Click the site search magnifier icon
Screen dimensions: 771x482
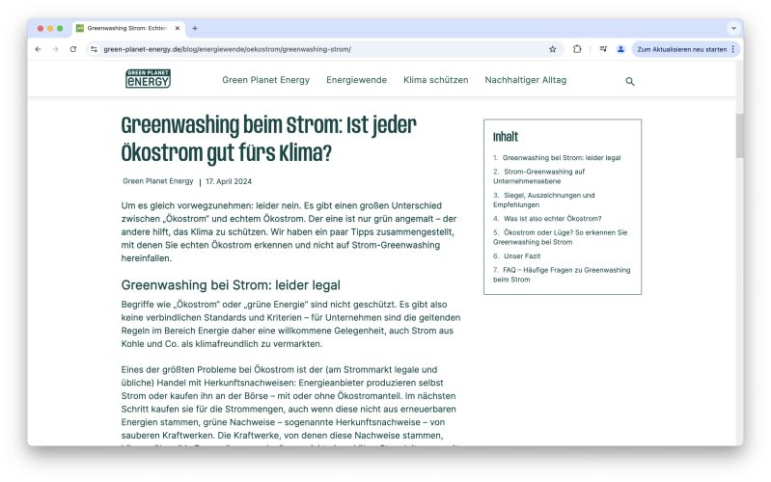click(630, 82)
